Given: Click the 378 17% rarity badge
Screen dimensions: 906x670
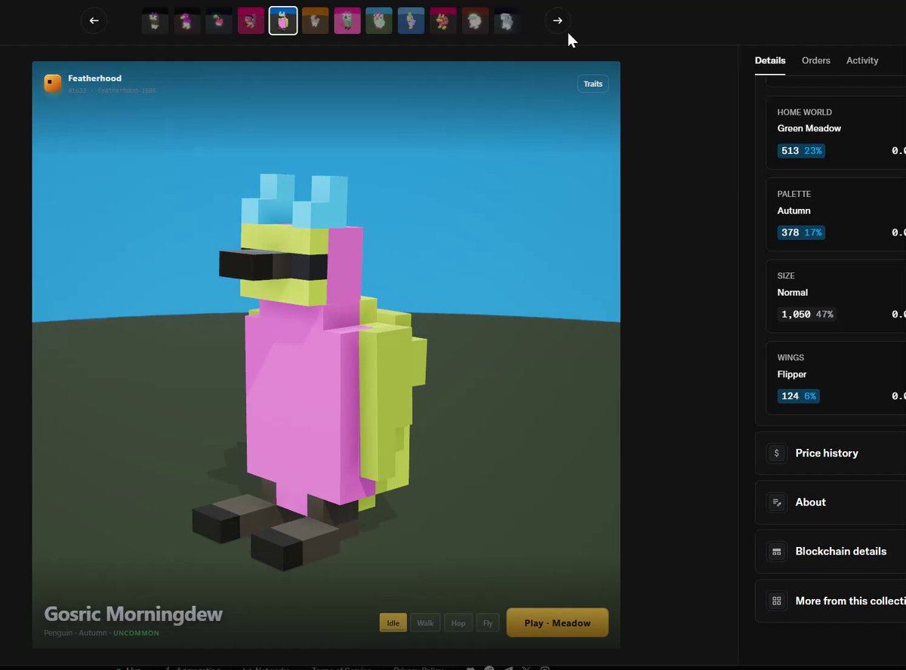Looking at the screenshot, I should 801,232.
